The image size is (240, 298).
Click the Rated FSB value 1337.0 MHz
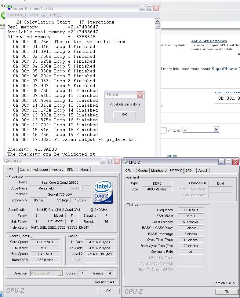click(45, 260)
